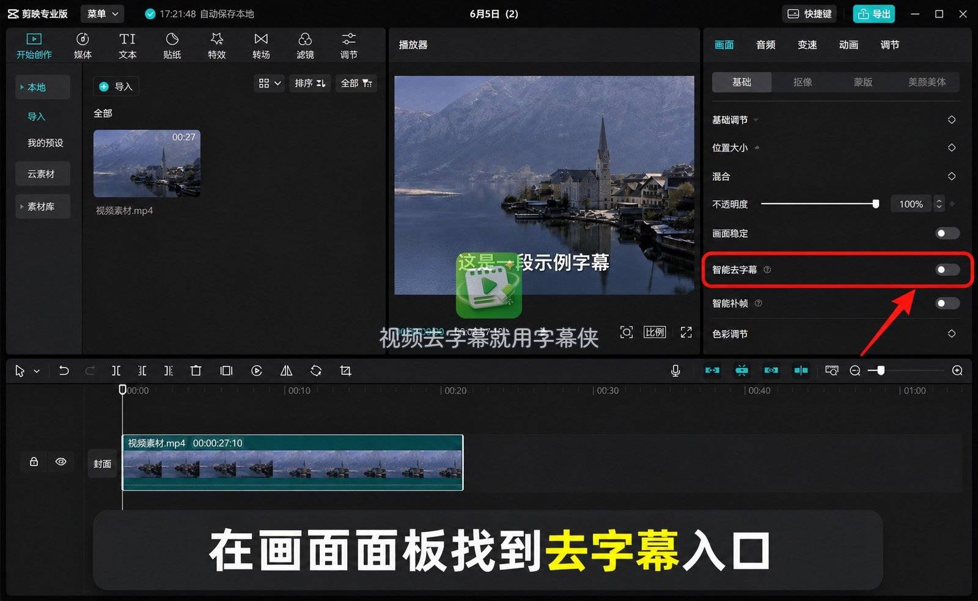Toggle the 画面稳定 switch

947,233
